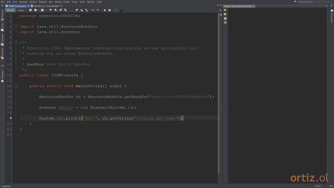This screenshot has width=334, height=188.
Task: Open the editor documents list dropdown arrow
Action: (218, 6)
